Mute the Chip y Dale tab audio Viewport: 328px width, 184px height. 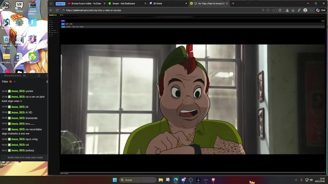(196, 4)
